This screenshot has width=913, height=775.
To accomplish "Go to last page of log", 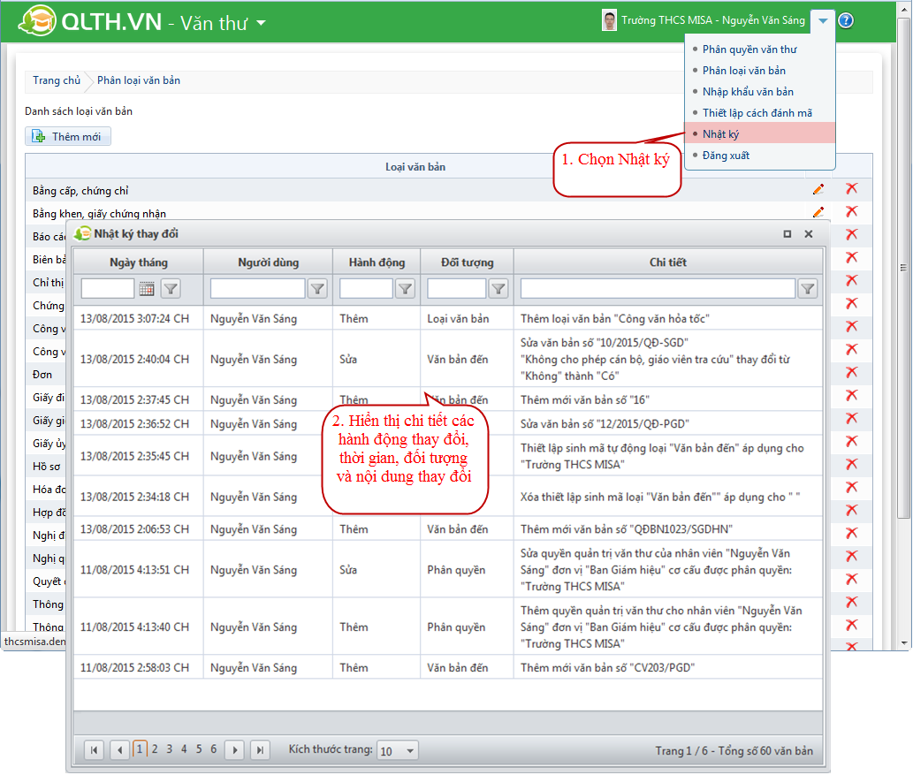I will point(260,750).
